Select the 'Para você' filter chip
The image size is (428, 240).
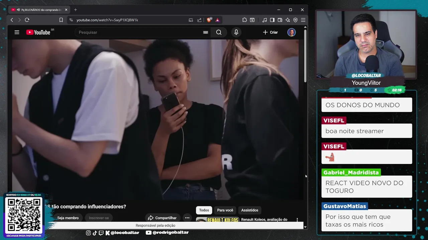(x=225, y=210)
